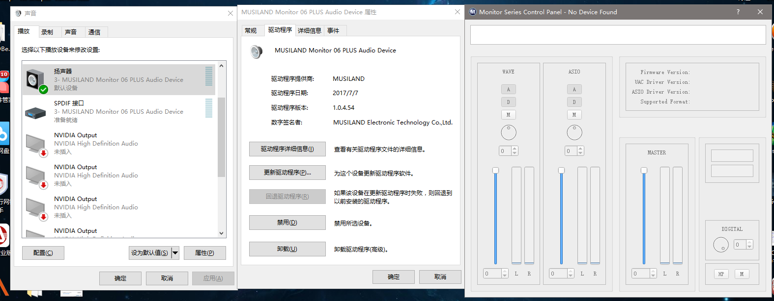Click the first NVIDIA Output monitor icon
This screenshot has width=774, height=301.
(36, 144)
